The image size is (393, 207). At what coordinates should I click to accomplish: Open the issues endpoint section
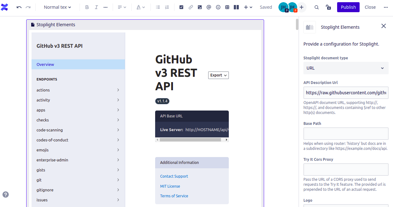click(78, 200)
